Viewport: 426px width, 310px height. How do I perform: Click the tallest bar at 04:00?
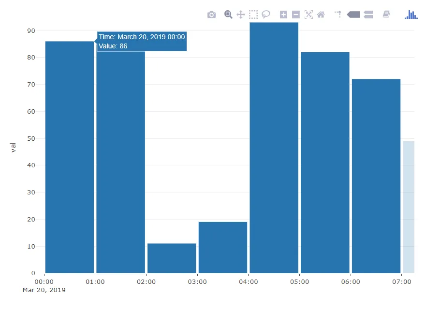274,148
